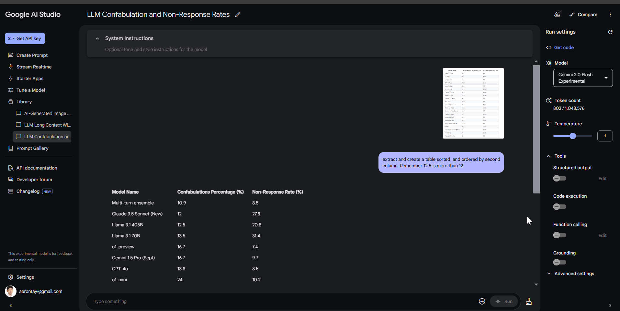Click the Model icon in Run settings
This screenshot has height=311, width=620.
coord(549,63)
